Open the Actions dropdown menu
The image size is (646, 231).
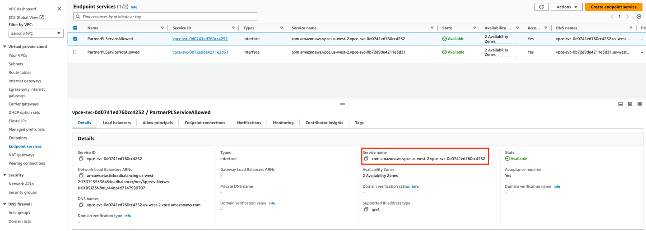(x=567, y=7)
